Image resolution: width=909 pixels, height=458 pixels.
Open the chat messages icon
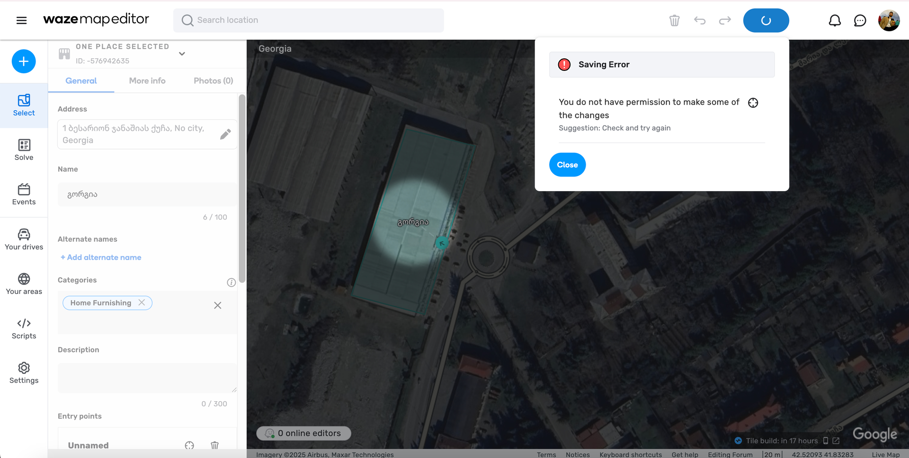(860, 20)
